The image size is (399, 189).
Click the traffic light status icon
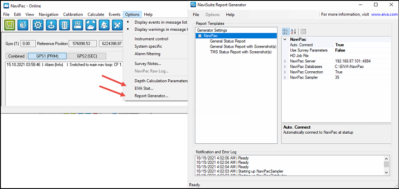click(x=65, y=25)
